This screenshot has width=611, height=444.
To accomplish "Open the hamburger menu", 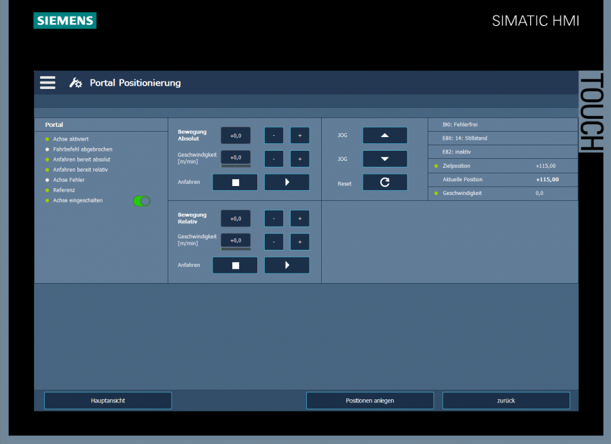I will pos(48,83).
